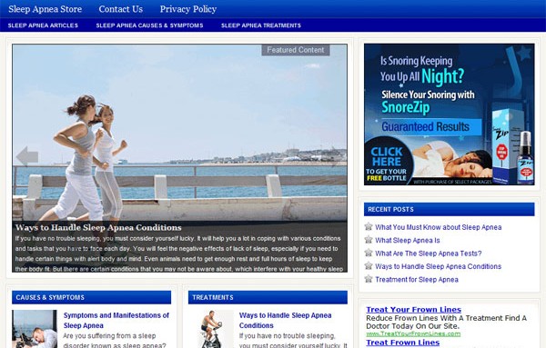Viewport: 546px width, 348px height.
Task: Select Sleep Apnea Treatments tab
Action: (x=261, y=25)
